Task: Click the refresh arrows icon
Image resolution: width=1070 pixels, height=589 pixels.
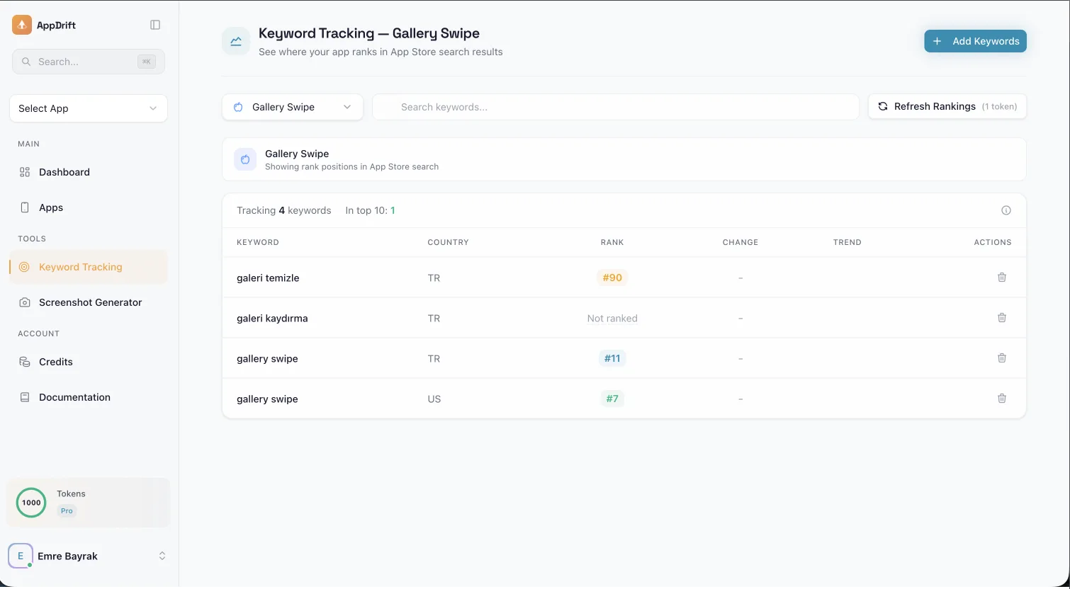Action: click(883, 106)
